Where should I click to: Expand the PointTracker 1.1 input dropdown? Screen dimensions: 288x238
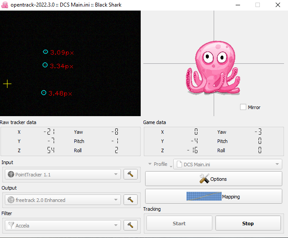pos(63,175)
